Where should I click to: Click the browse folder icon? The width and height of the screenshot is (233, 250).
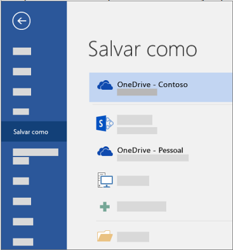105,236
